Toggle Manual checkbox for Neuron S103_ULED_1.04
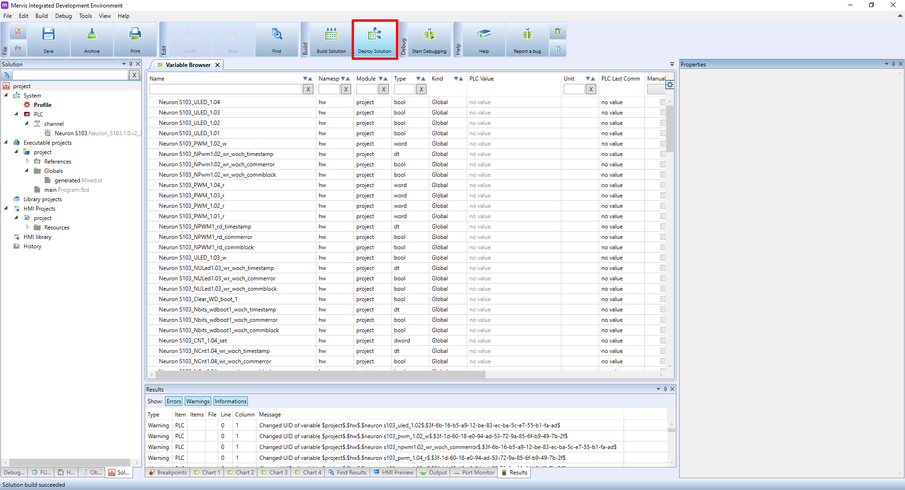 pyautogui.click(x=663, y=102)
